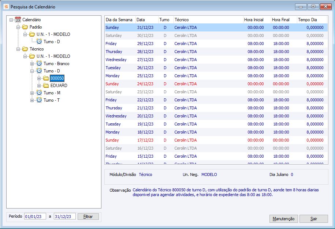Collapse the Técnico tree node
The image size is (335, 229).
(x=18, y=49)
